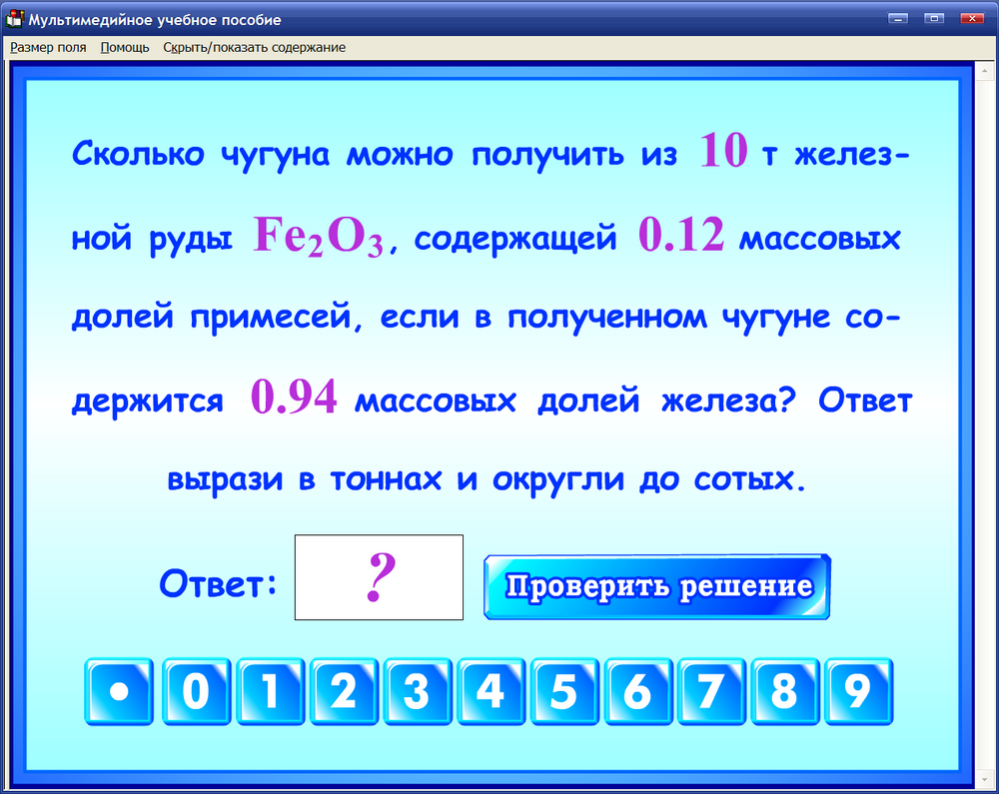The width and height of the screenshot is (999, 794).
Task: Click the digit 3 button
Action: (417, 691)
